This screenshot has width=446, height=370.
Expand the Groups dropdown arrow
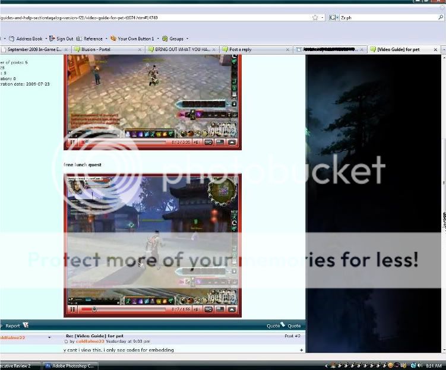click(187, 39)
